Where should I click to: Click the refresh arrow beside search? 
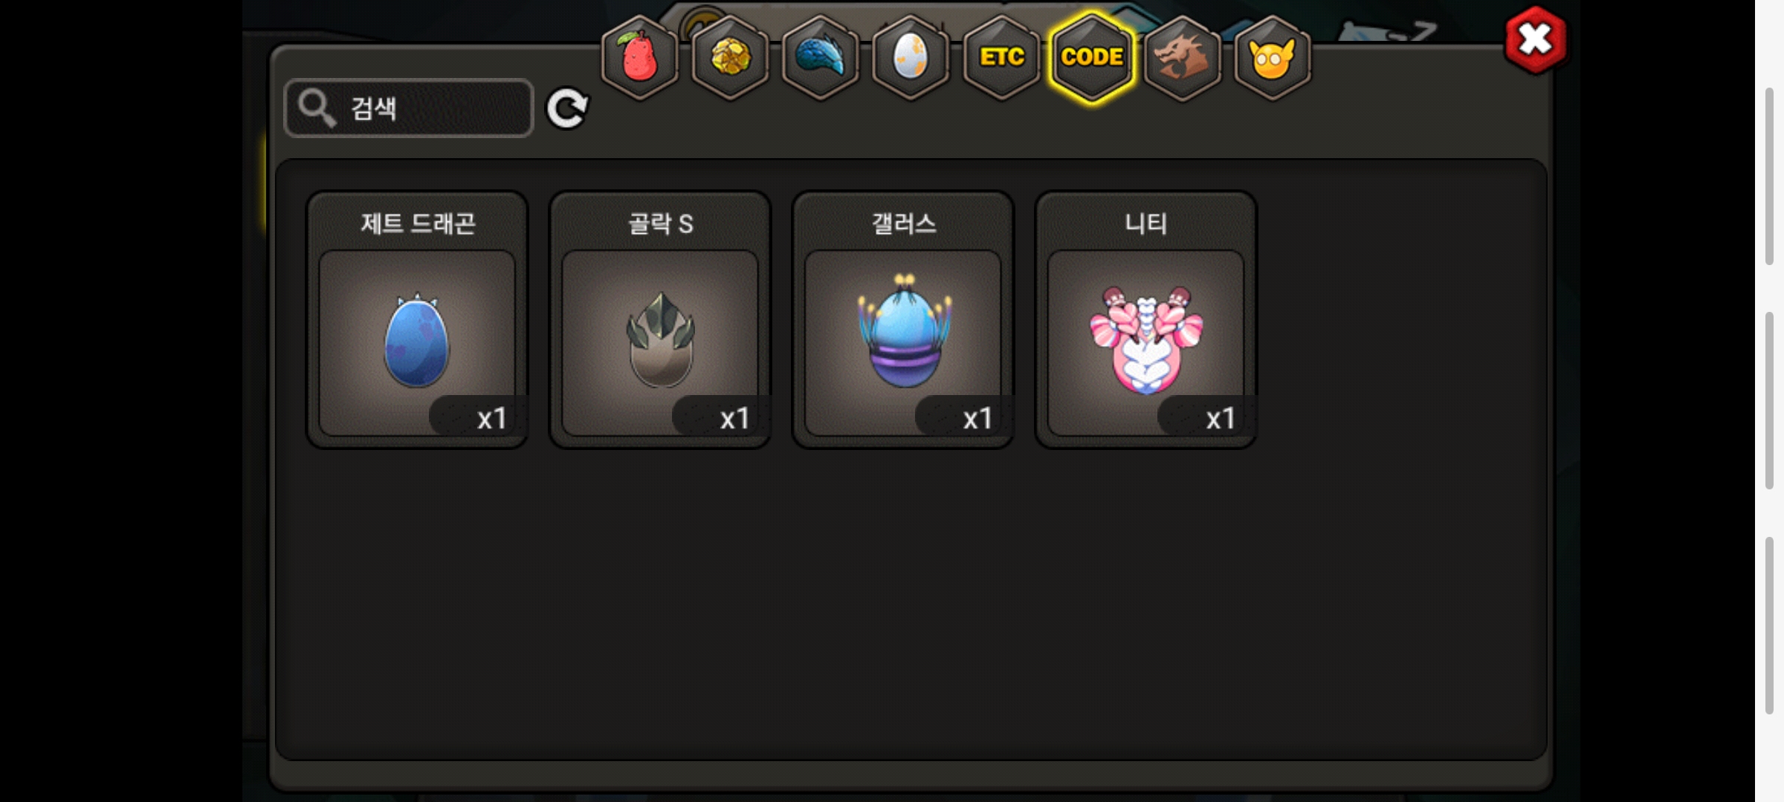567,109
